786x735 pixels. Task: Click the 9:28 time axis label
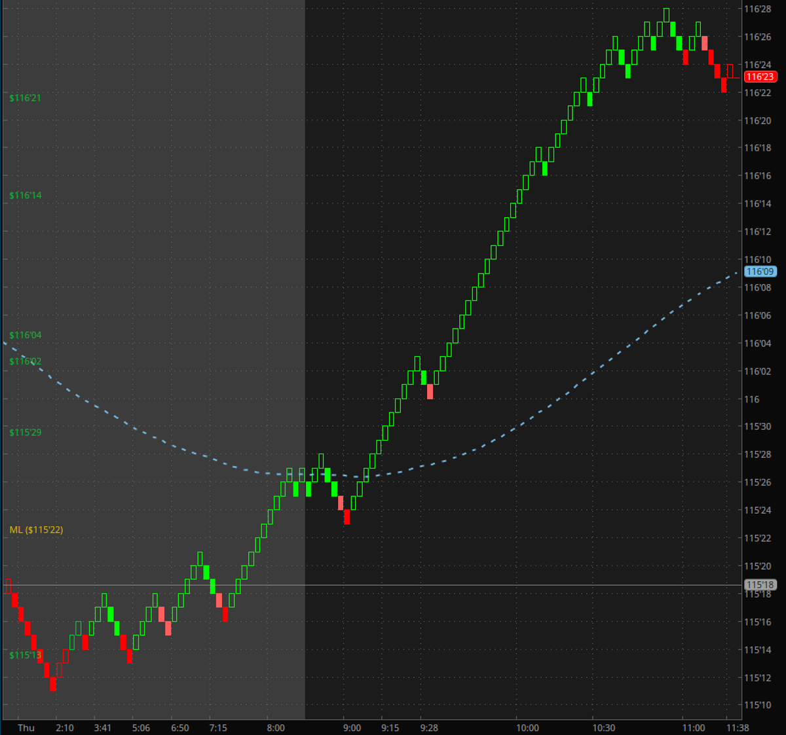pos(429,728)
